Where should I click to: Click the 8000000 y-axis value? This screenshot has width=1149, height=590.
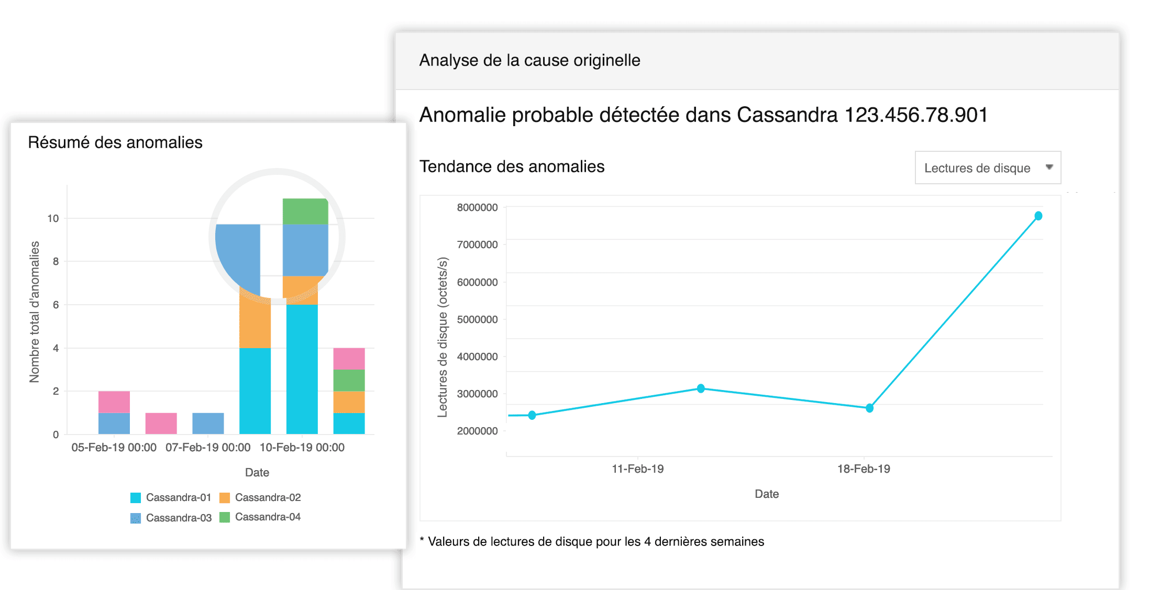[477, 207]
